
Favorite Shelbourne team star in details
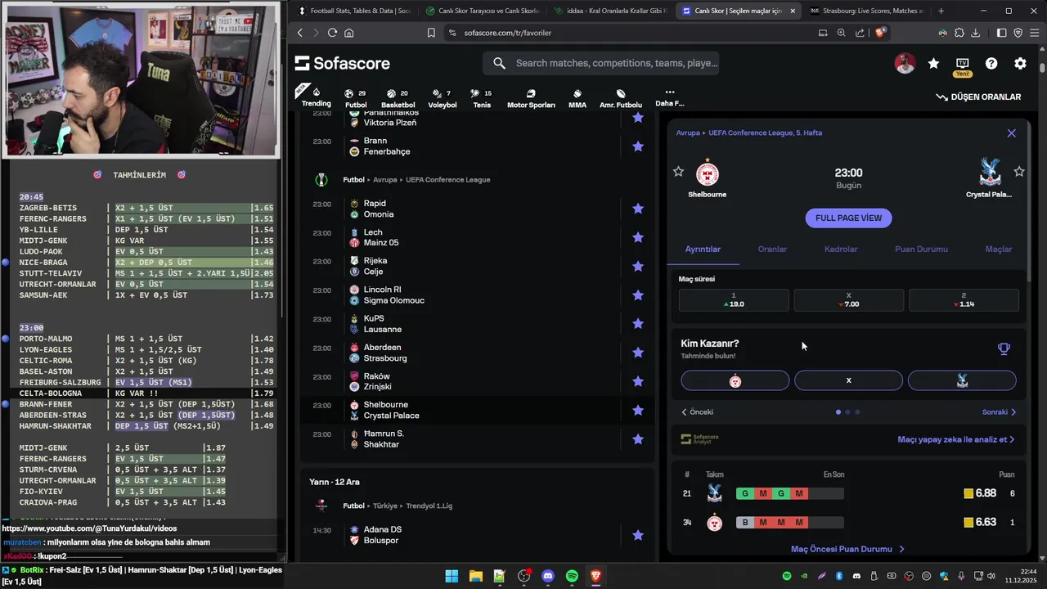click(x=678, y=172)
